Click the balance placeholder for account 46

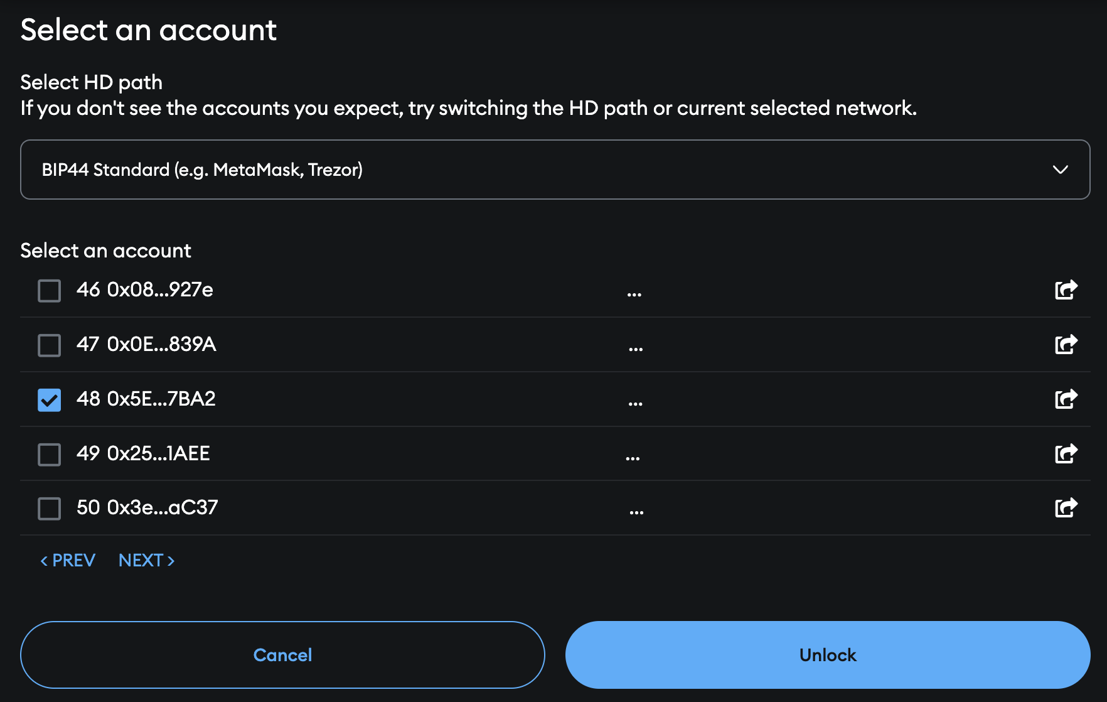(634, 293)
